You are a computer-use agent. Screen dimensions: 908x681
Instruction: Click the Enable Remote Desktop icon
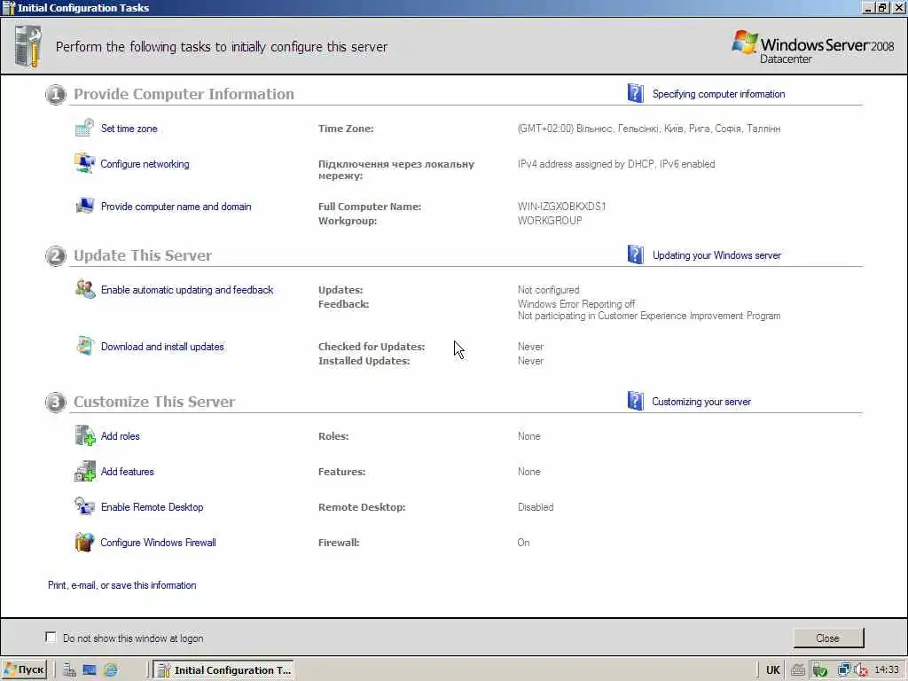click(x=84, y=506)
